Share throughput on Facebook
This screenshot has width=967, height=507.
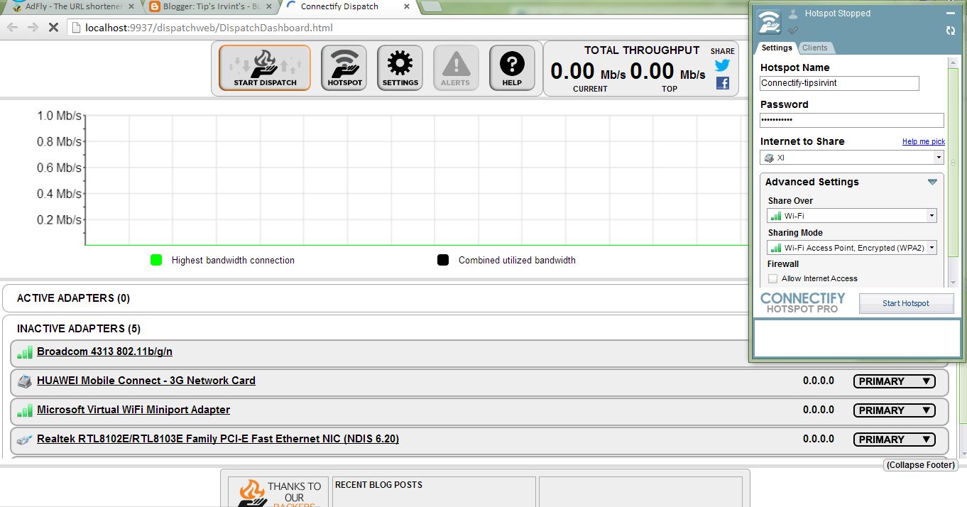722,83
